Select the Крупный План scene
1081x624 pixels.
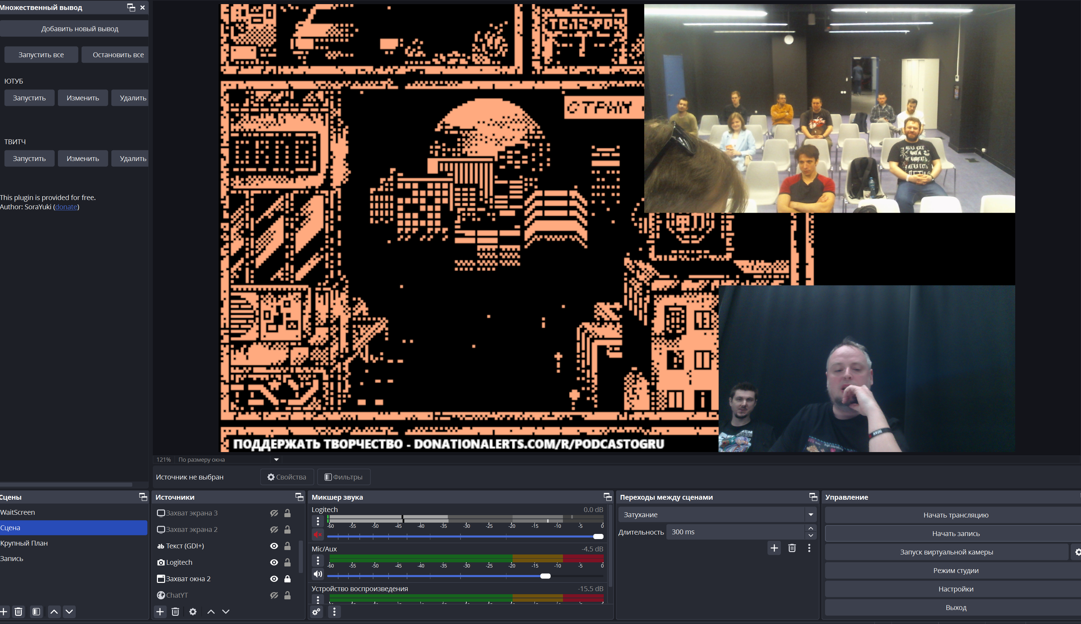24,543
